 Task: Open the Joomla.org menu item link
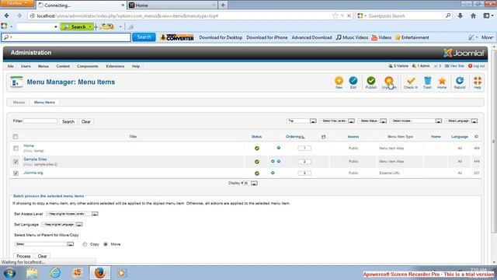click(x=33, y=173)
